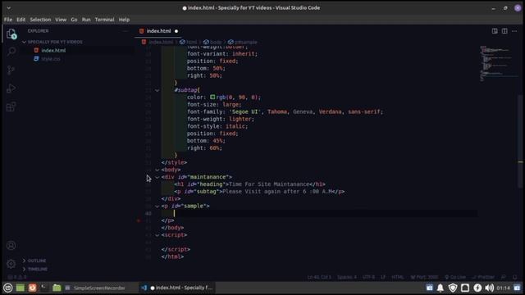Click Go Live in status bar

[x=455, y=277]
